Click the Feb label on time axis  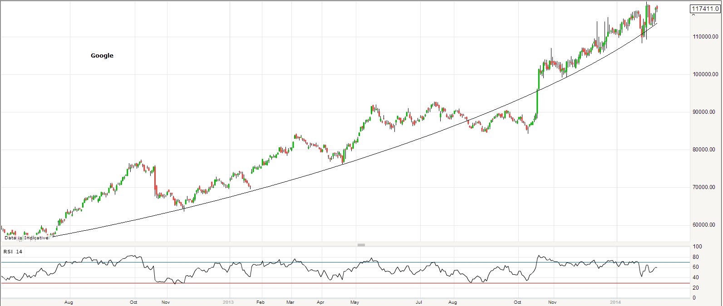point(261,302)
